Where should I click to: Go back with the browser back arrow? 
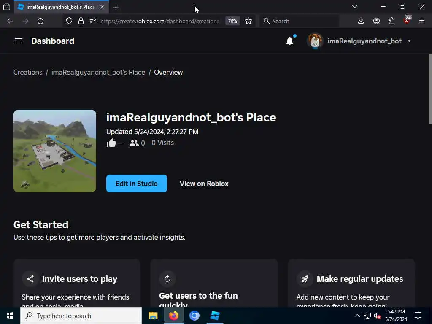[10, 21]
